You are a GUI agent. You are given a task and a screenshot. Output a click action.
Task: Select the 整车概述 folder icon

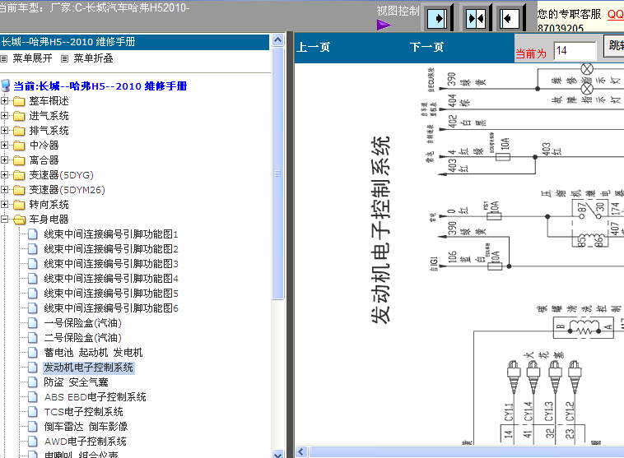click(19, 101)
